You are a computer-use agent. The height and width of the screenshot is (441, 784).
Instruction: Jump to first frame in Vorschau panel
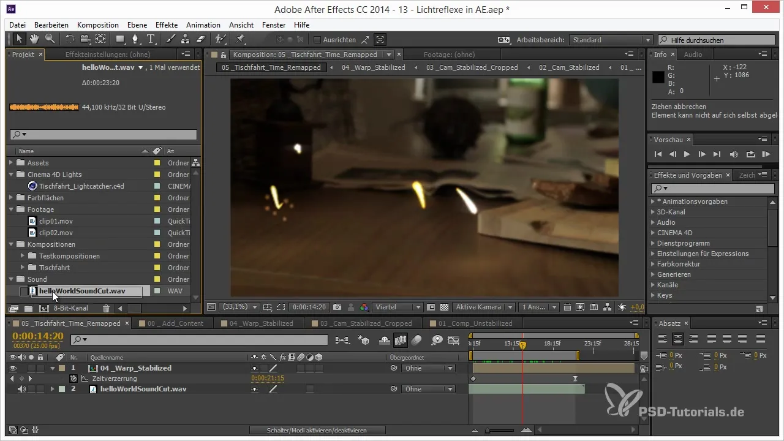[x=658, y=154]
